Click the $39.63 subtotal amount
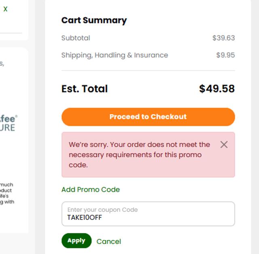Image resolution: width=259 pixels, height=254 pixels. coord(223,38)
